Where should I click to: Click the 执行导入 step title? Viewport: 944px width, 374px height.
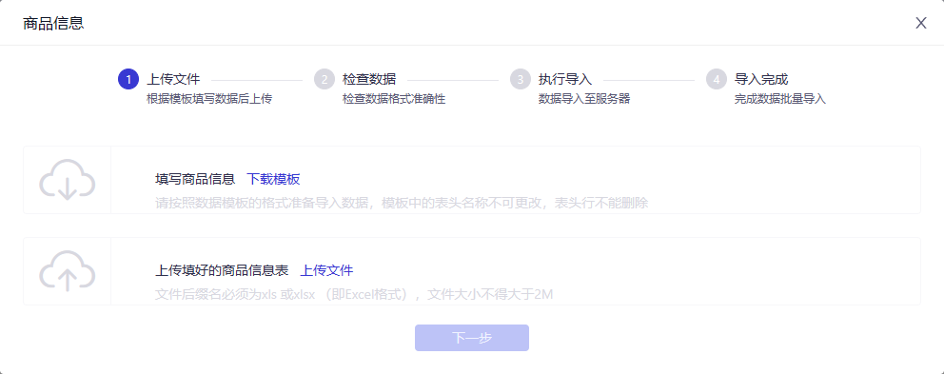[x=565, y=79]
